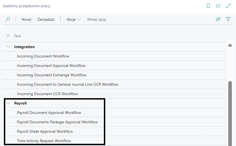The height and width of the screenshot is (146, 236).
Task: Click the Mniej opcji button
Action: (97, 19)
